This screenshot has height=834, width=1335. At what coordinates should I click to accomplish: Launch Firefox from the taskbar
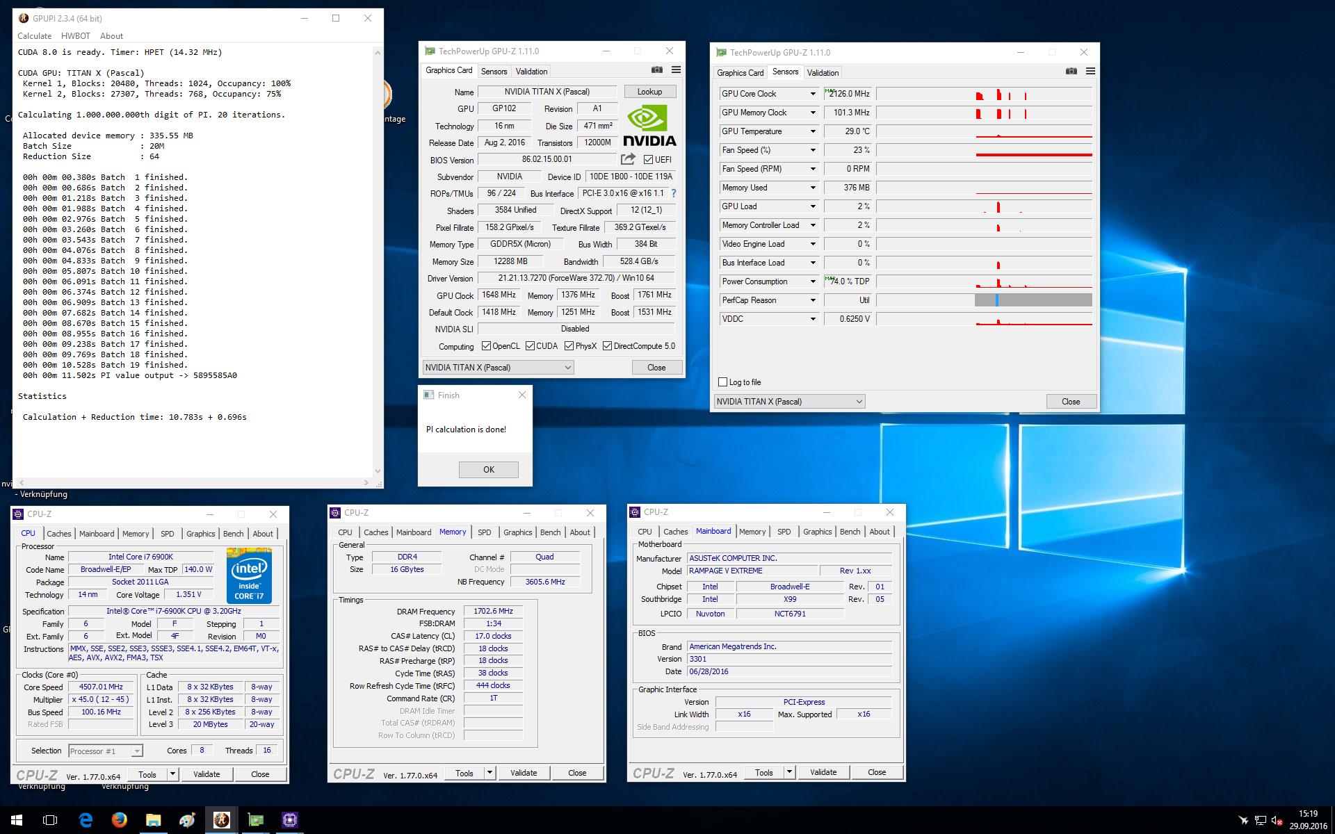click(x=119, y=820)
